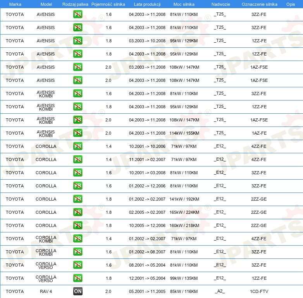303x298 pixels.
Task: Select AVENSIS KOMBI model in 1.6 row
Action: point(46,94)
